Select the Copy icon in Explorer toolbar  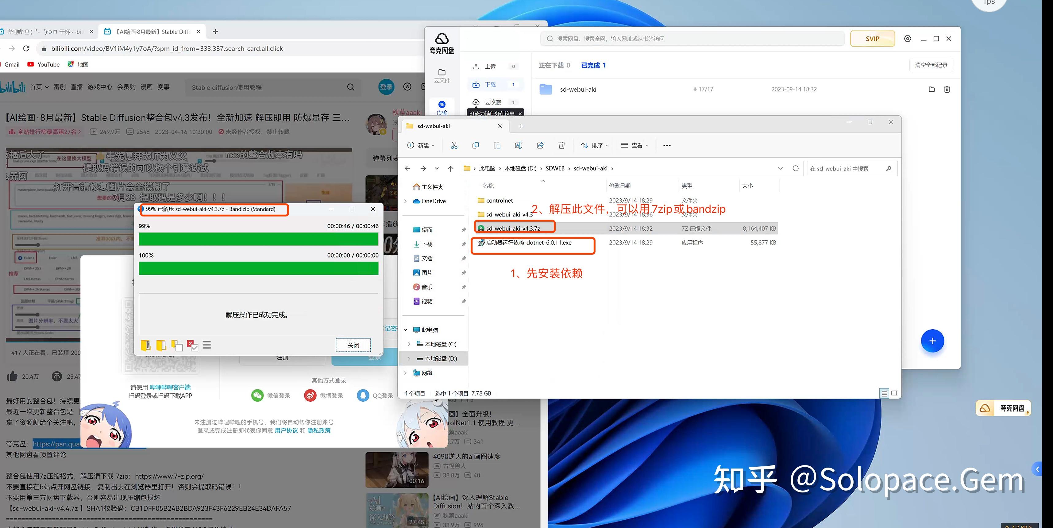(x=475, y=145)
